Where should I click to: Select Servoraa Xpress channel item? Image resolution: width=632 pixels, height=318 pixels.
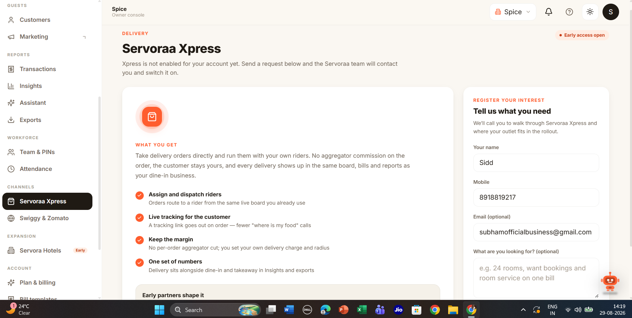pos(47,201)
